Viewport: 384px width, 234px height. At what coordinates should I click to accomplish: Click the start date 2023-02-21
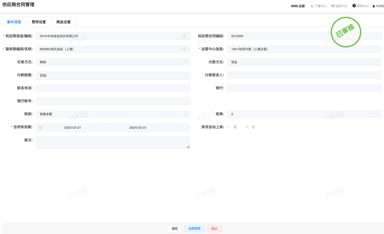[x=72, y=128]
